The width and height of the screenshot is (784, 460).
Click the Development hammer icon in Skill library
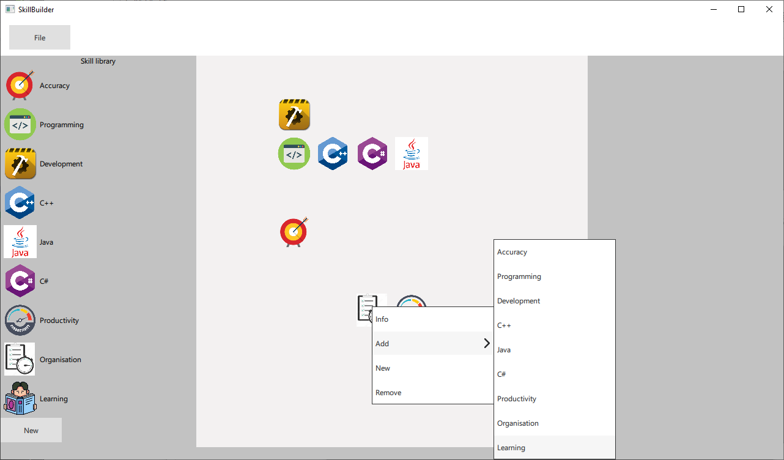(20, 164)
